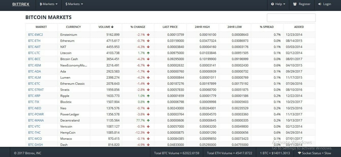Click the Socket Status indicator
The image size is (341, 157).
coord(315,153)
